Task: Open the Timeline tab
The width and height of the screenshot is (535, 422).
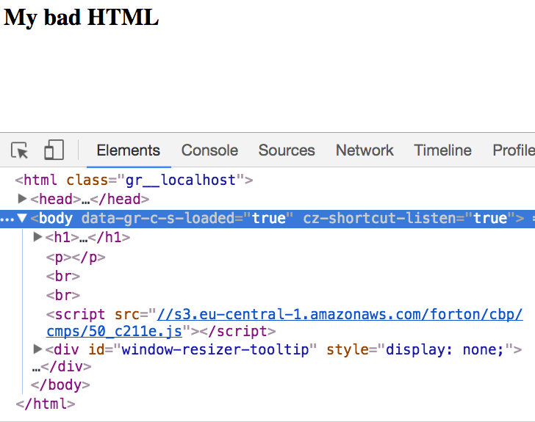Action: click(442, 150)
